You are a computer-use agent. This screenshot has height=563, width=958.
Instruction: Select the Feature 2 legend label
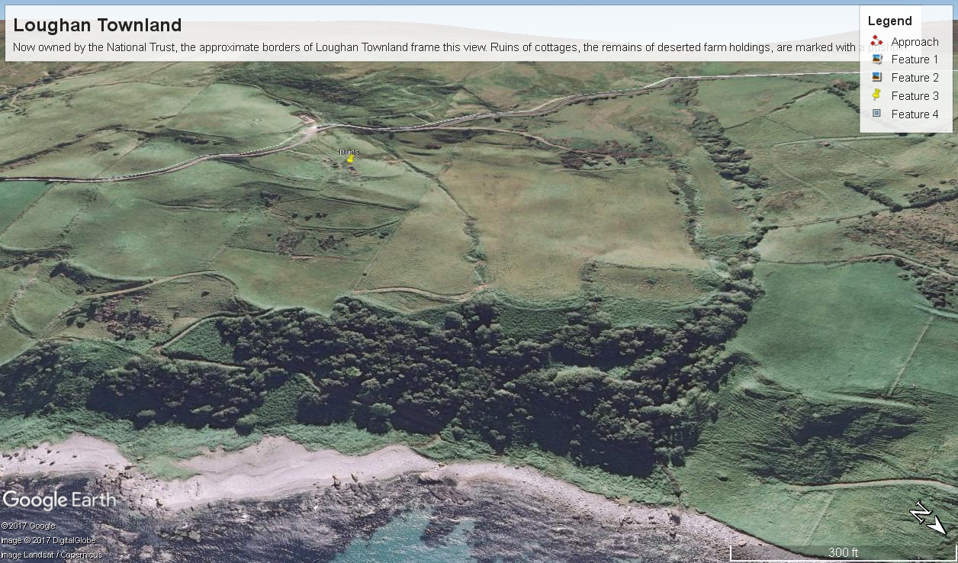click(x=915, y=78)
